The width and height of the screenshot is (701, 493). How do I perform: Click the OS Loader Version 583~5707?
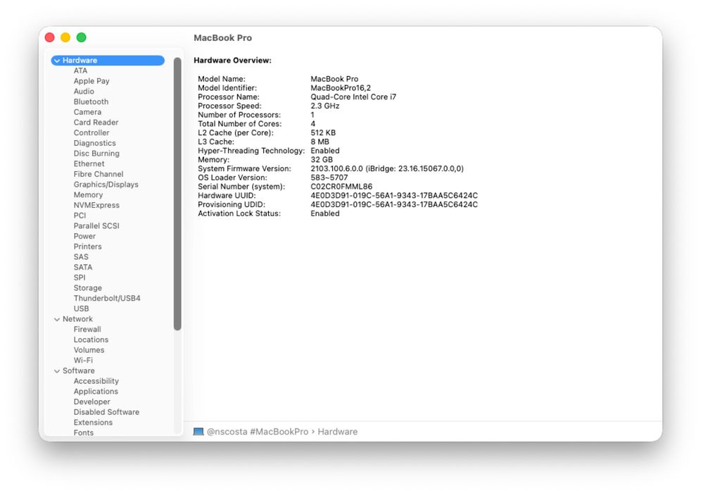pyautogui.click(x=329, y=177)
